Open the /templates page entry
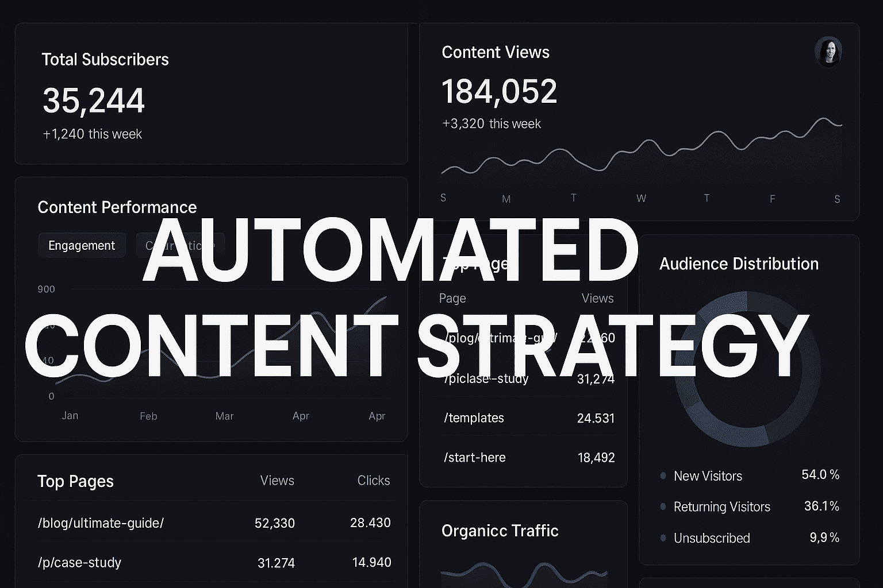The height and width of the screenshot is (588, 883). point(473,418)
